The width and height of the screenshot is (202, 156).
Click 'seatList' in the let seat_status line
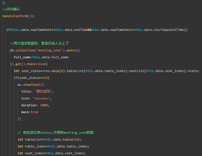click(x=137, y=71)
